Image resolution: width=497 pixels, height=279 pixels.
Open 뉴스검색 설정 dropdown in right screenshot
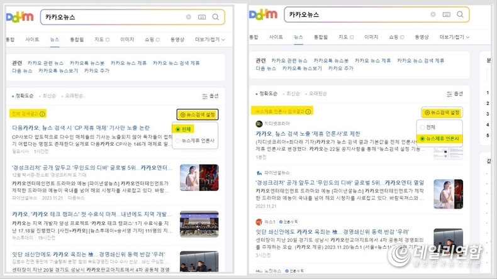(442, 112)
